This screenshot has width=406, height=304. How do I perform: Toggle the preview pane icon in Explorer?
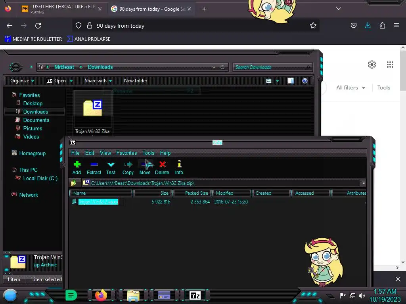point(291,81)
